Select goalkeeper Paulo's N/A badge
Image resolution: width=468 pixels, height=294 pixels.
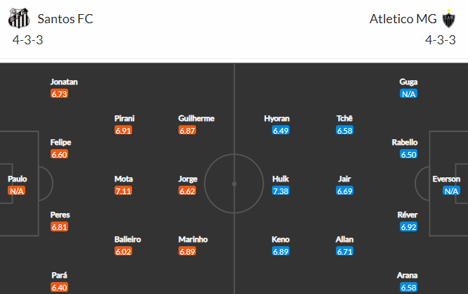(x=16, y=191)
